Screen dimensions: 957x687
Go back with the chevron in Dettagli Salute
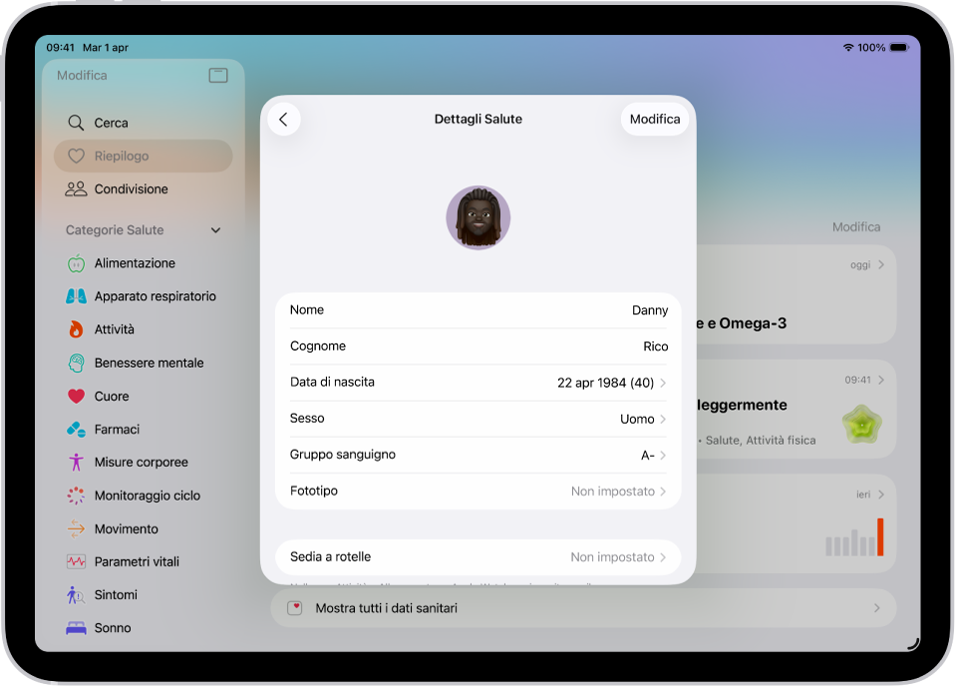(x=284, y=119)
